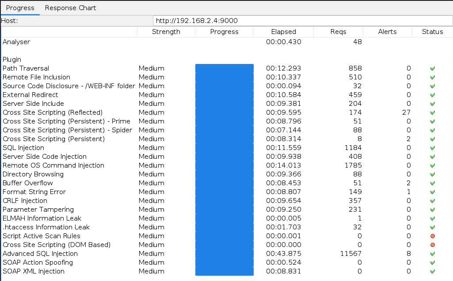453x281 pixels.
Task: Click the status checkmark for SQL Injection row
Action: click(x=432, y=148)
